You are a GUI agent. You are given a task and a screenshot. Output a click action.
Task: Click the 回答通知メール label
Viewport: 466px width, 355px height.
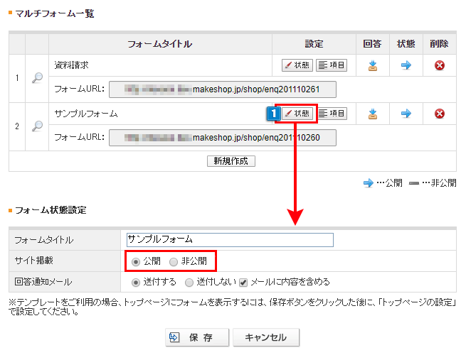(43, 282)
